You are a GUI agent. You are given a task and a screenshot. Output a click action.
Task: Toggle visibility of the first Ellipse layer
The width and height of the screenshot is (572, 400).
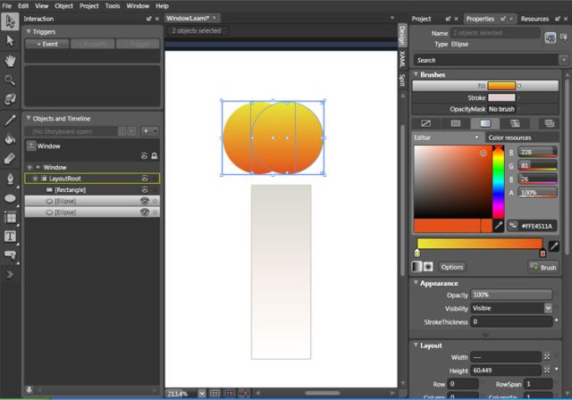[144, 202]
